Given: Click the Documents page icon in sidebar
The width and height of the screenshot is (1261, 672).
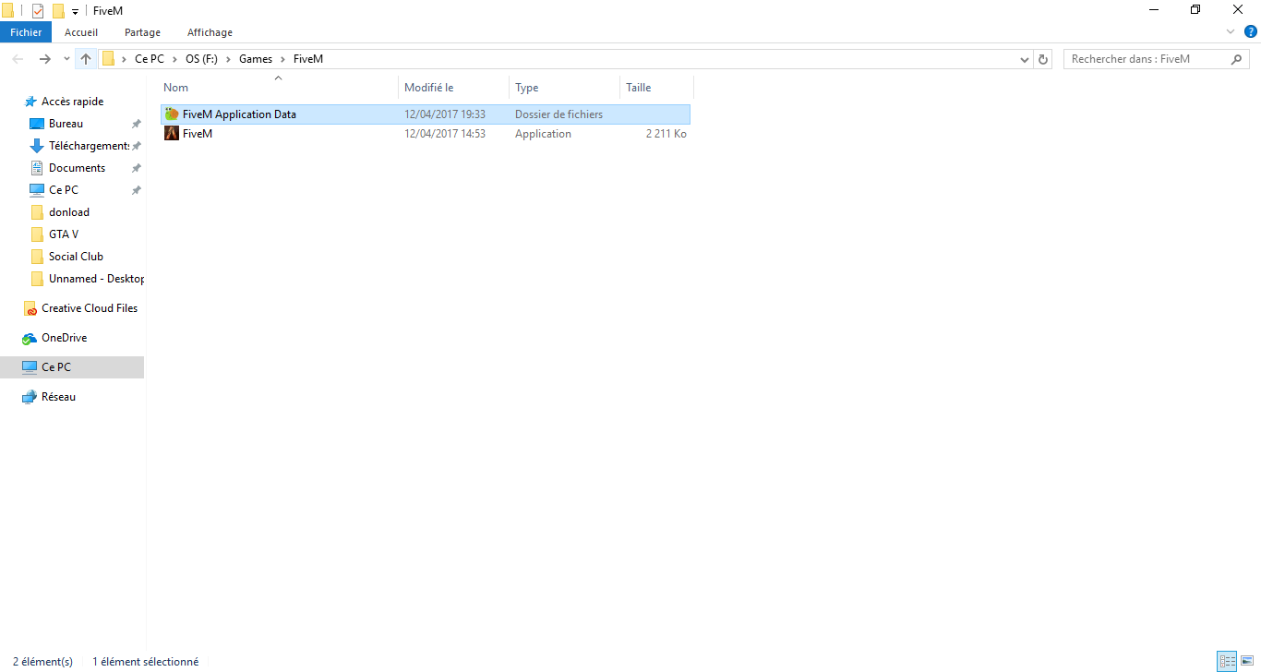Looking at the screenshot, I should coord(37,168).
